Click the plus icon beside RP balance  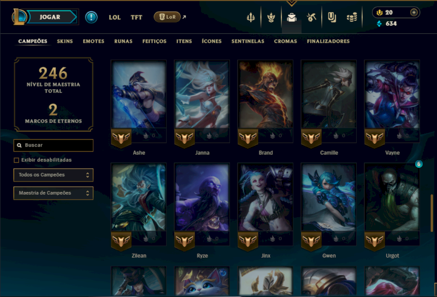coord(414,12)
